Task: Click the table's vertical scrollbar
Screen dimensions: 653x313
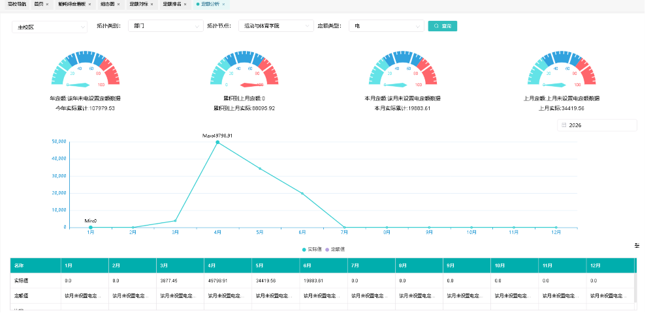Action: (635, 287)
